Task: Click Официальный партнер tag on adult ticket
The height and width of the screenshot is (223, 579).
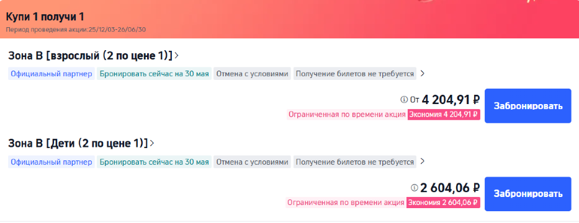Action: point(52,74)
